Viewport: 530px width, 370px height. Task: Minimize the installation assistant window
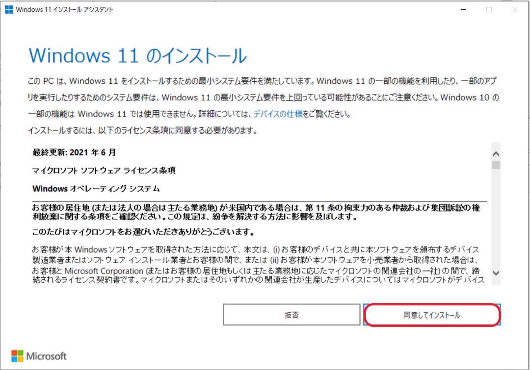tap(464, 9)
